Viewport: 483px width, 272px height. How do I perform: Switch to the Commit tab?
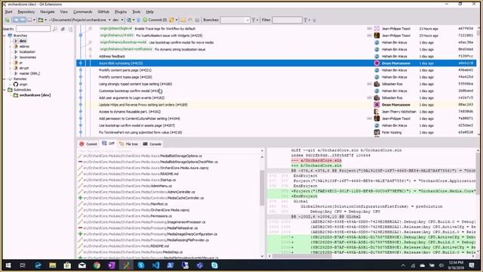tap(88, 144)
